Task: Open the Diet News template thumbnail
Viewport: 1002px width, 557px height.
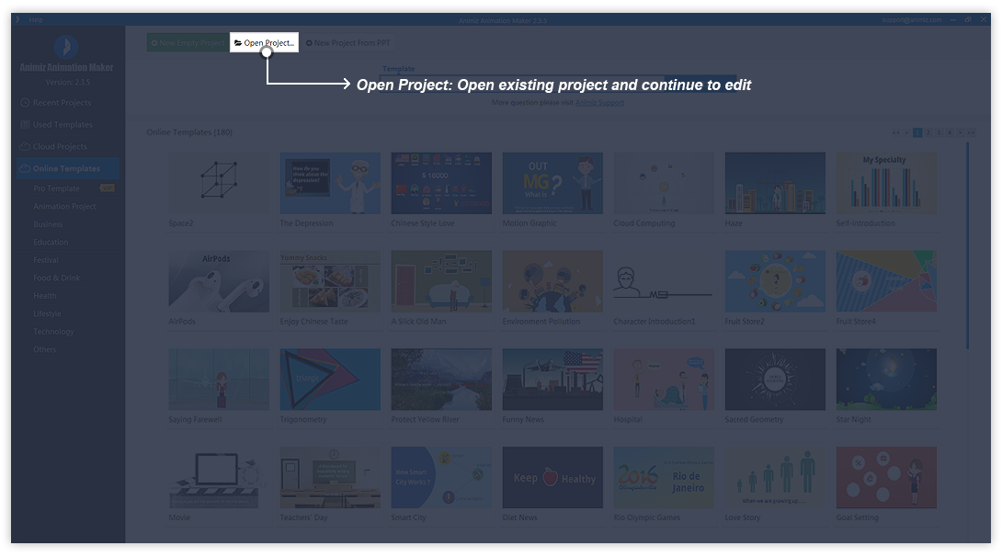Action: click(x=552, y=478)
